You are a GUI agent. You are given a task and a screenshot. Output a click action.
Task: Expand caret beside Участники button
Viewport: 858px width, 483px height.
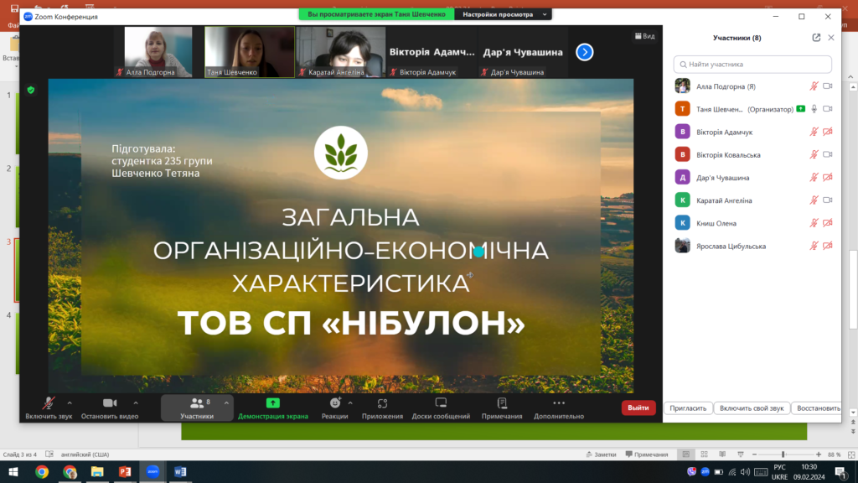tap(226, 403)
